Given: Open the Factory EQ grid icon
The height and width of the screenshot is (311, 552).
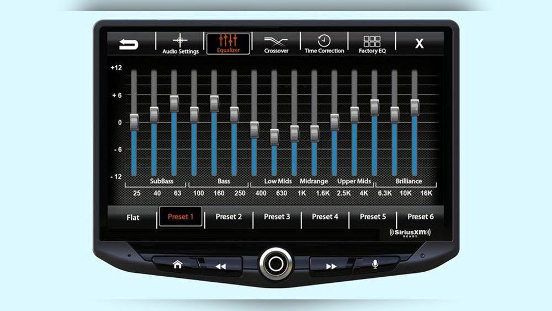Looking at the screenshot, I should 372,41.
